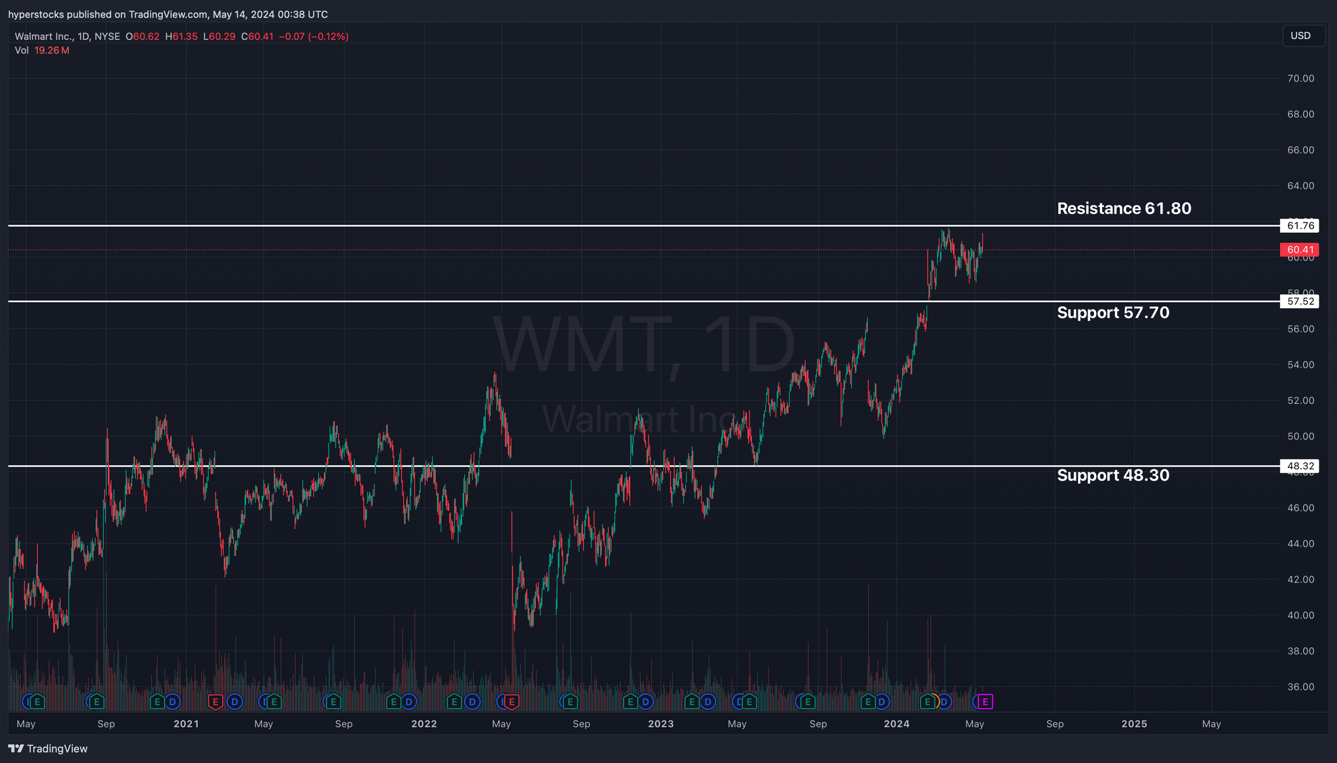Screen dimensions: 1337x763
Task: Click the 2025 label on time axis
Action: pyautogui.click(x=1134, y=724)
